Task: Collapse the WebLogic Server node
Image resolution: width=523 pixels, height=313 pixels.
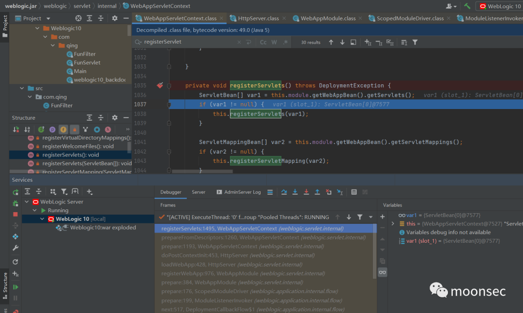Action: pos(27,202)
